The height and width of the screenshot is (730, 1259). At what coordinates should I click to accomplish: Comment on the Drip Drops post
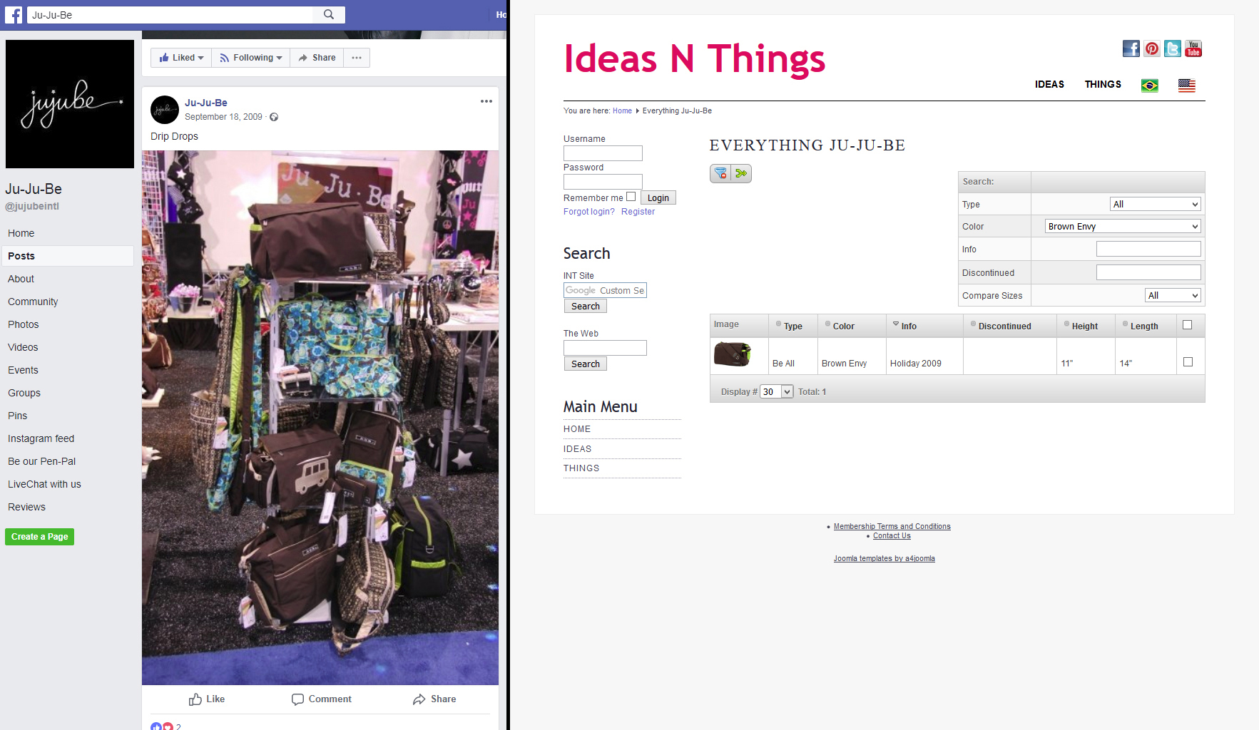click(x=322, y=699)
